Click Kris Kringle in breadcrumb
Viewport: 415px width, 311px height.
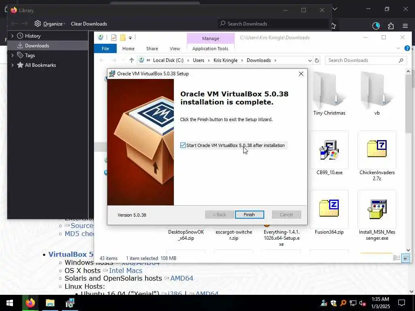(x=225, y=60)
